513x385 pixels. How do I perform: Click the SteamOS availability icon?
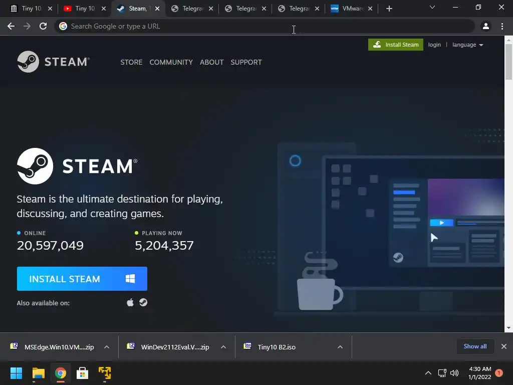pos(143,302)
